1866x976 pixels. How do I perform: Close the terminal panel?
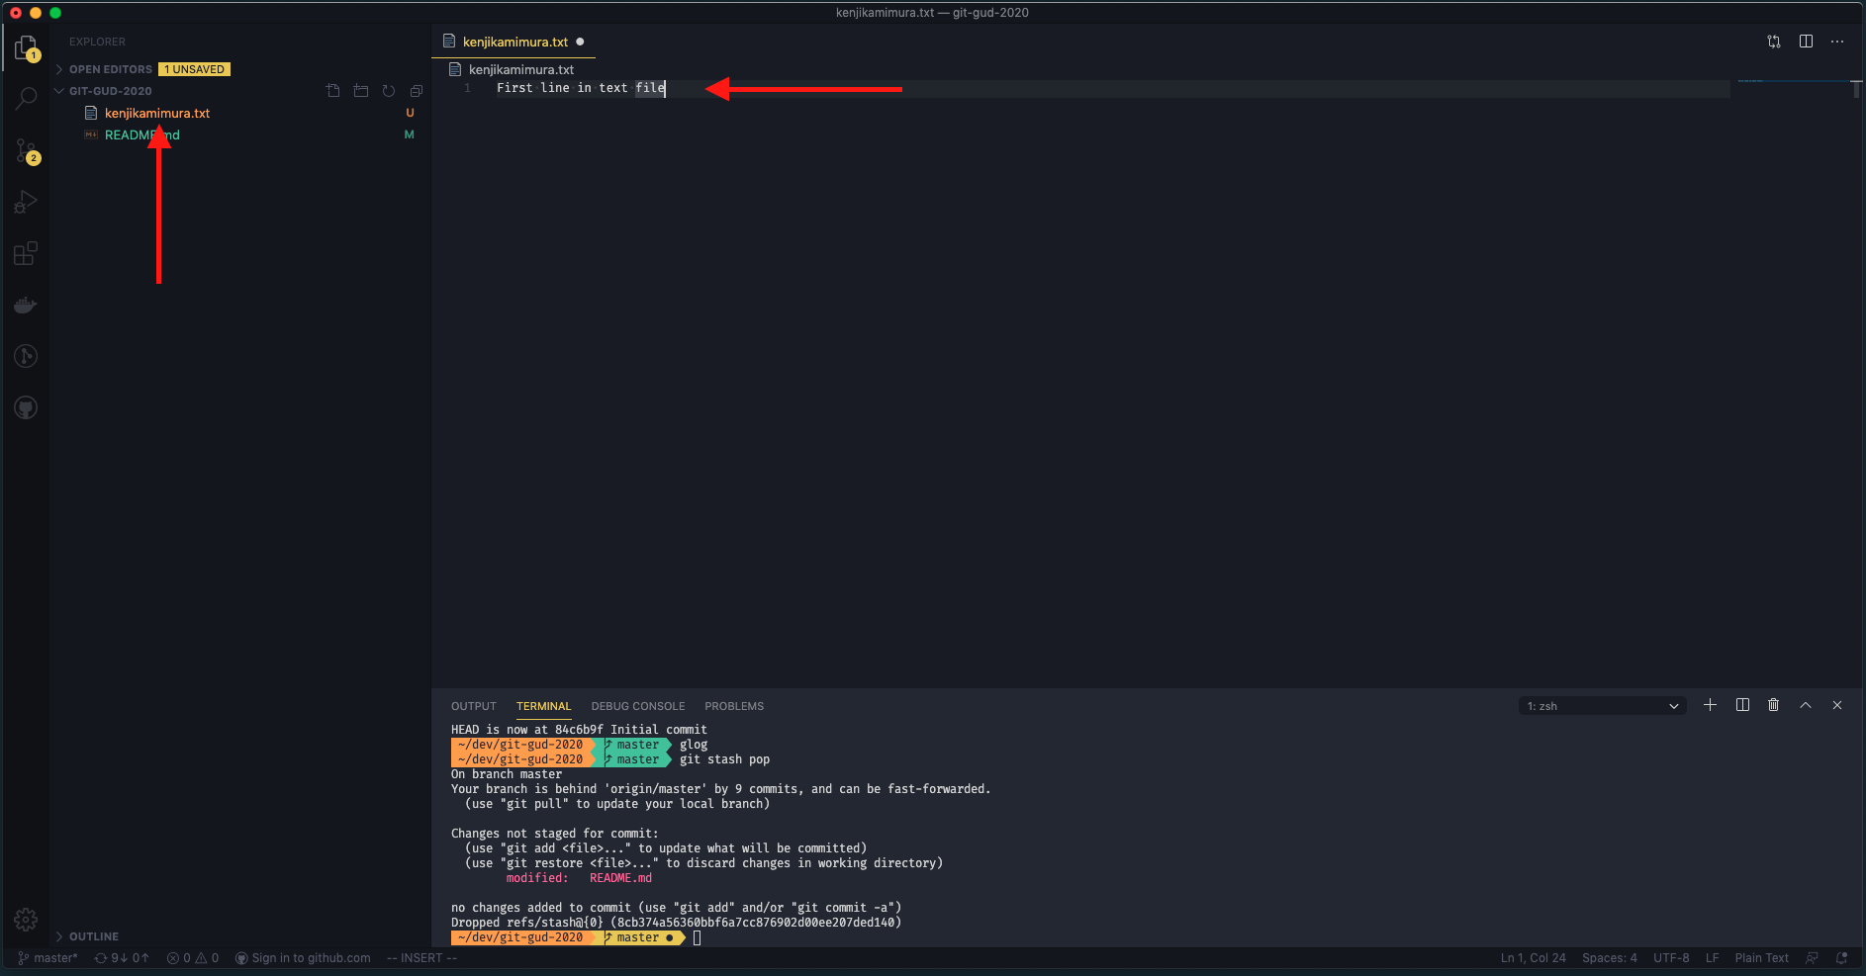pyautogui.click(x=1837, y=705)
